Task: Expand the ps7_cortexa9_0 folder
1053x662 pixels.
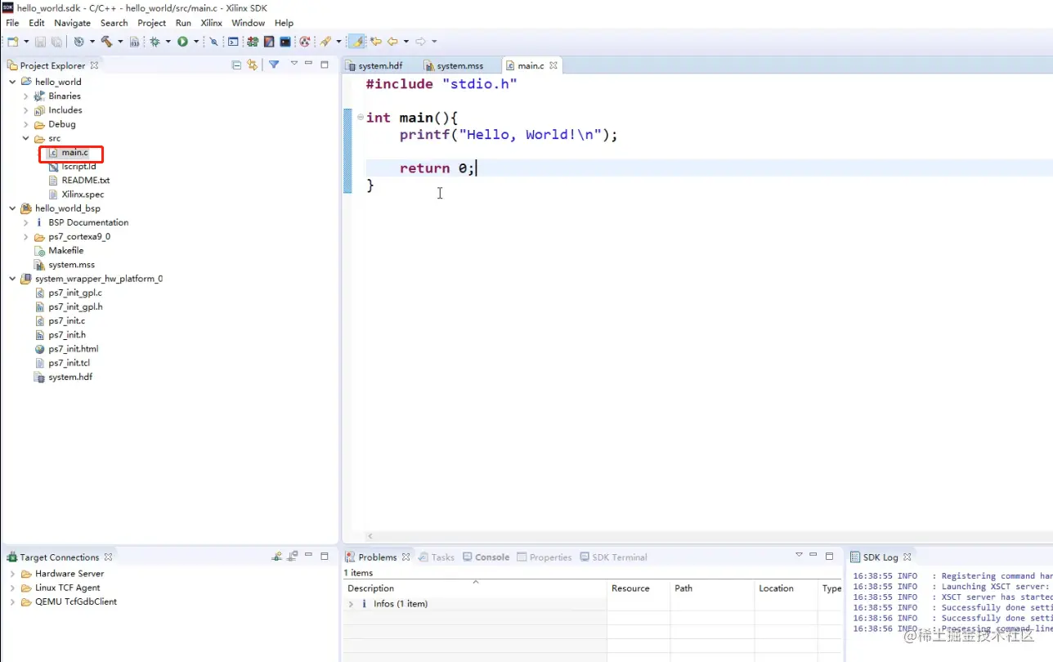Action: point(26,237)
